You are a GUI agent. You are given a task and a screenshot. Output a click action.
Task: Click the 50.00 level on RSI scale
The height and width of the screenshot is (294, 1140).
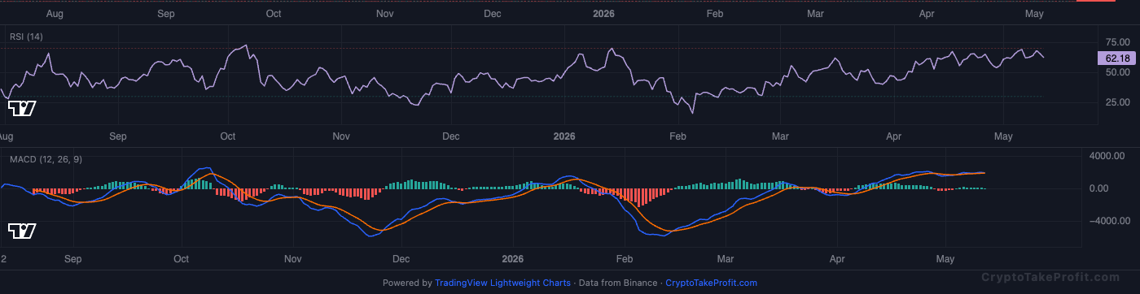(x=1117, y=72)
